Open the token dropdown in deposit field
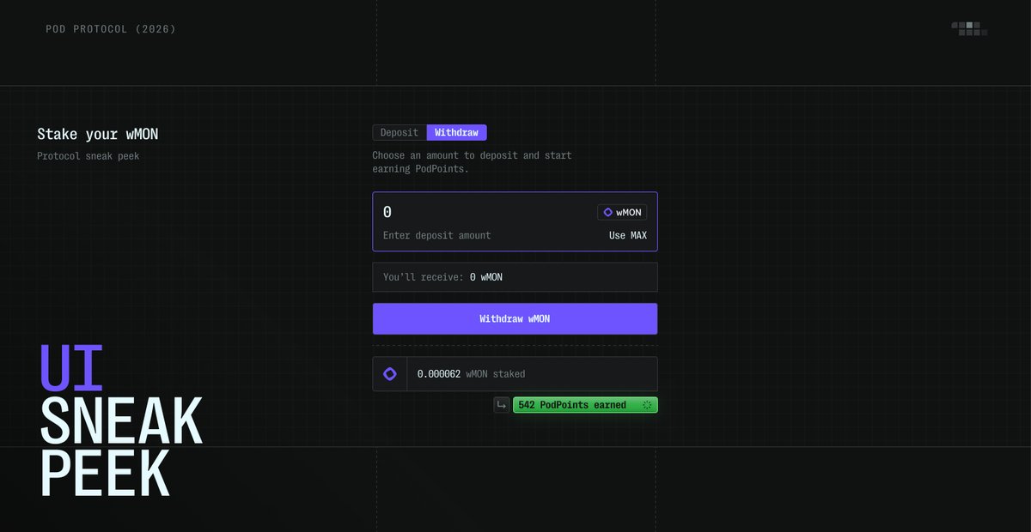Screen dimensions: 1031x532 point(622,212)
